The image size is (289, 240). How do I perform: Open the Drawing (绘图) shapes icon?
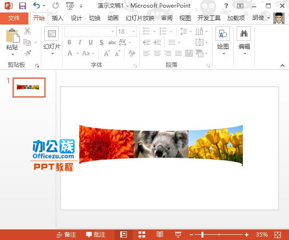(223, 34)
